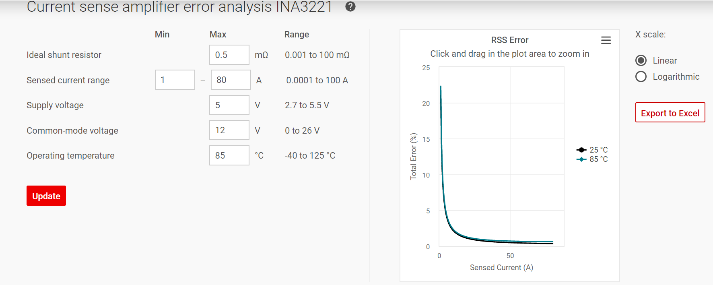
Task: Click the 'Common-mode voltage' label
Action: (x=72, y=130)
